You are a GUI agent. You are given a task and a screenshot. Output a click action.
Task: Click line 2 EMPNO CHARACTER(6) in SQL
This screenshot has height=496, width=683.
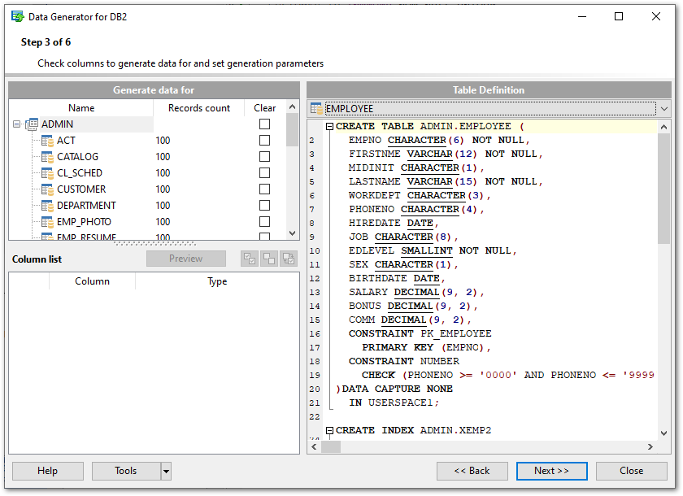click(439, 140)
